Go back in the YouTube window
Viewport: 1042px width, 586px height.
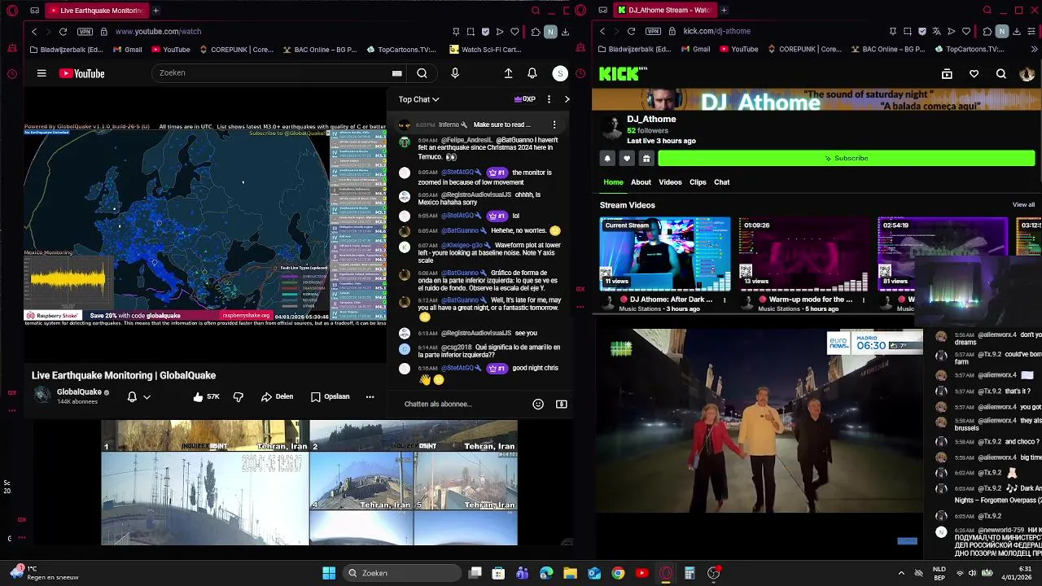(33, 31)
